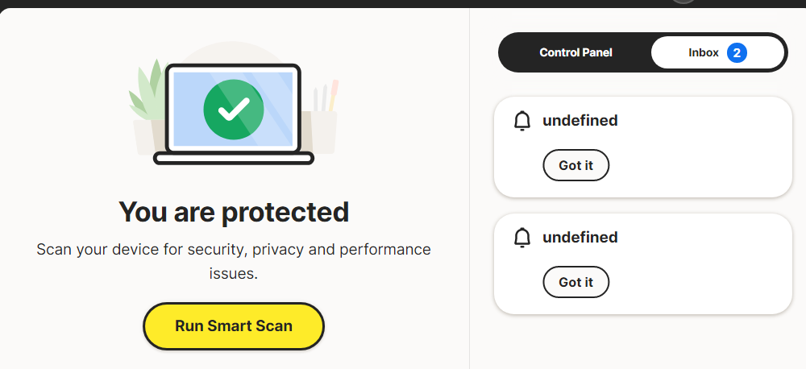
Task: Select the first notification's undefined title
Action: click(x=580, y=121)
